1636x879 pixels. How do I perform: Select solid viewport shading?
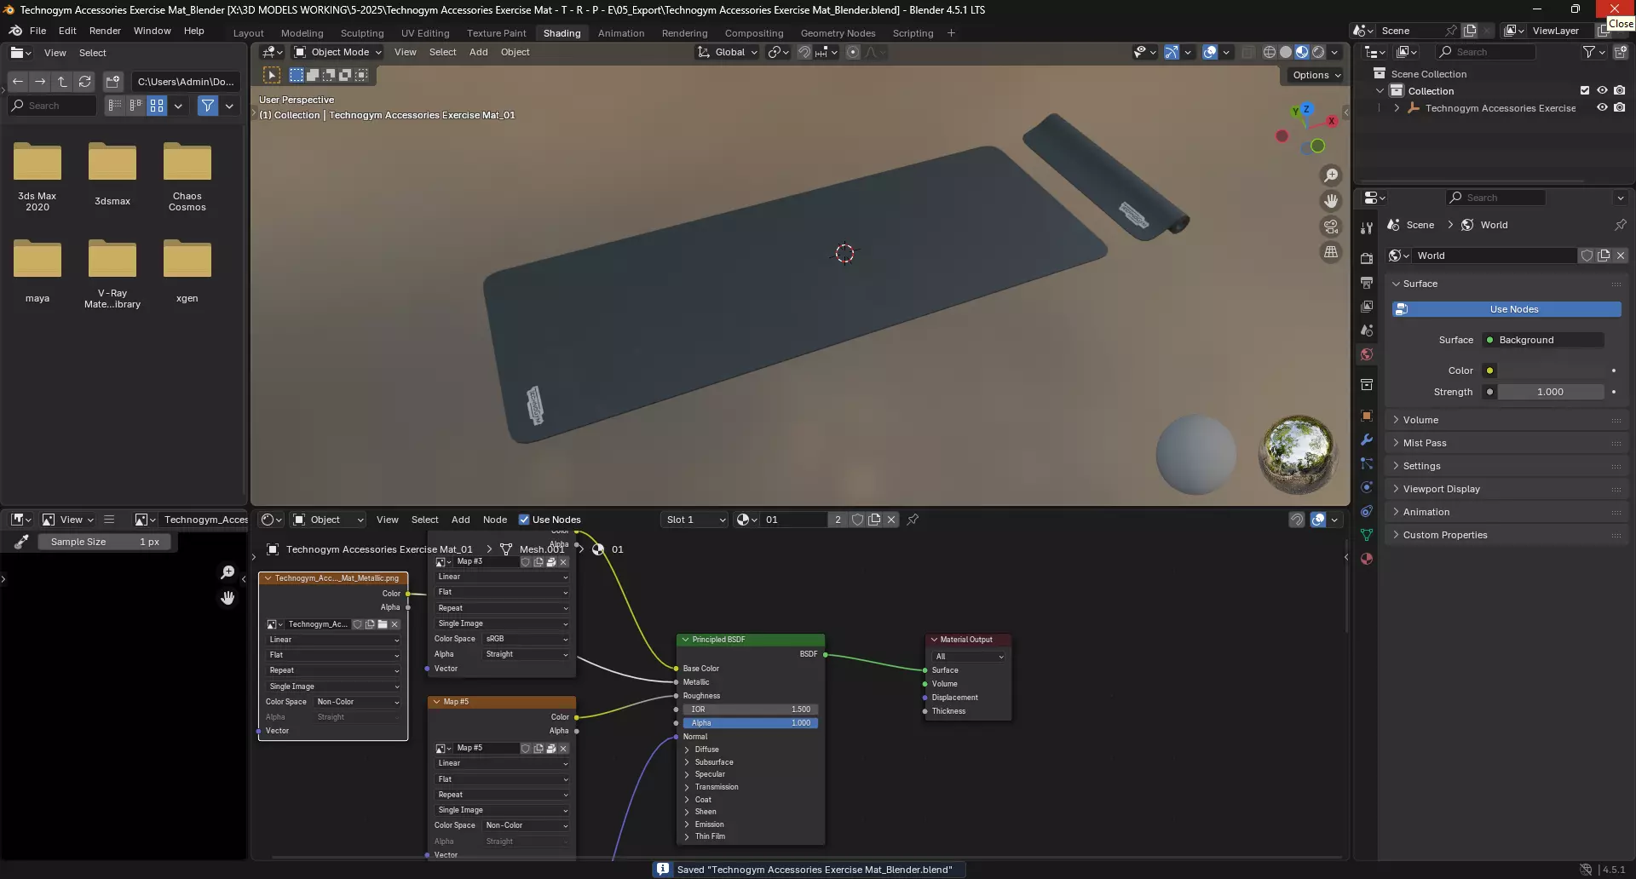point(1286,52)
